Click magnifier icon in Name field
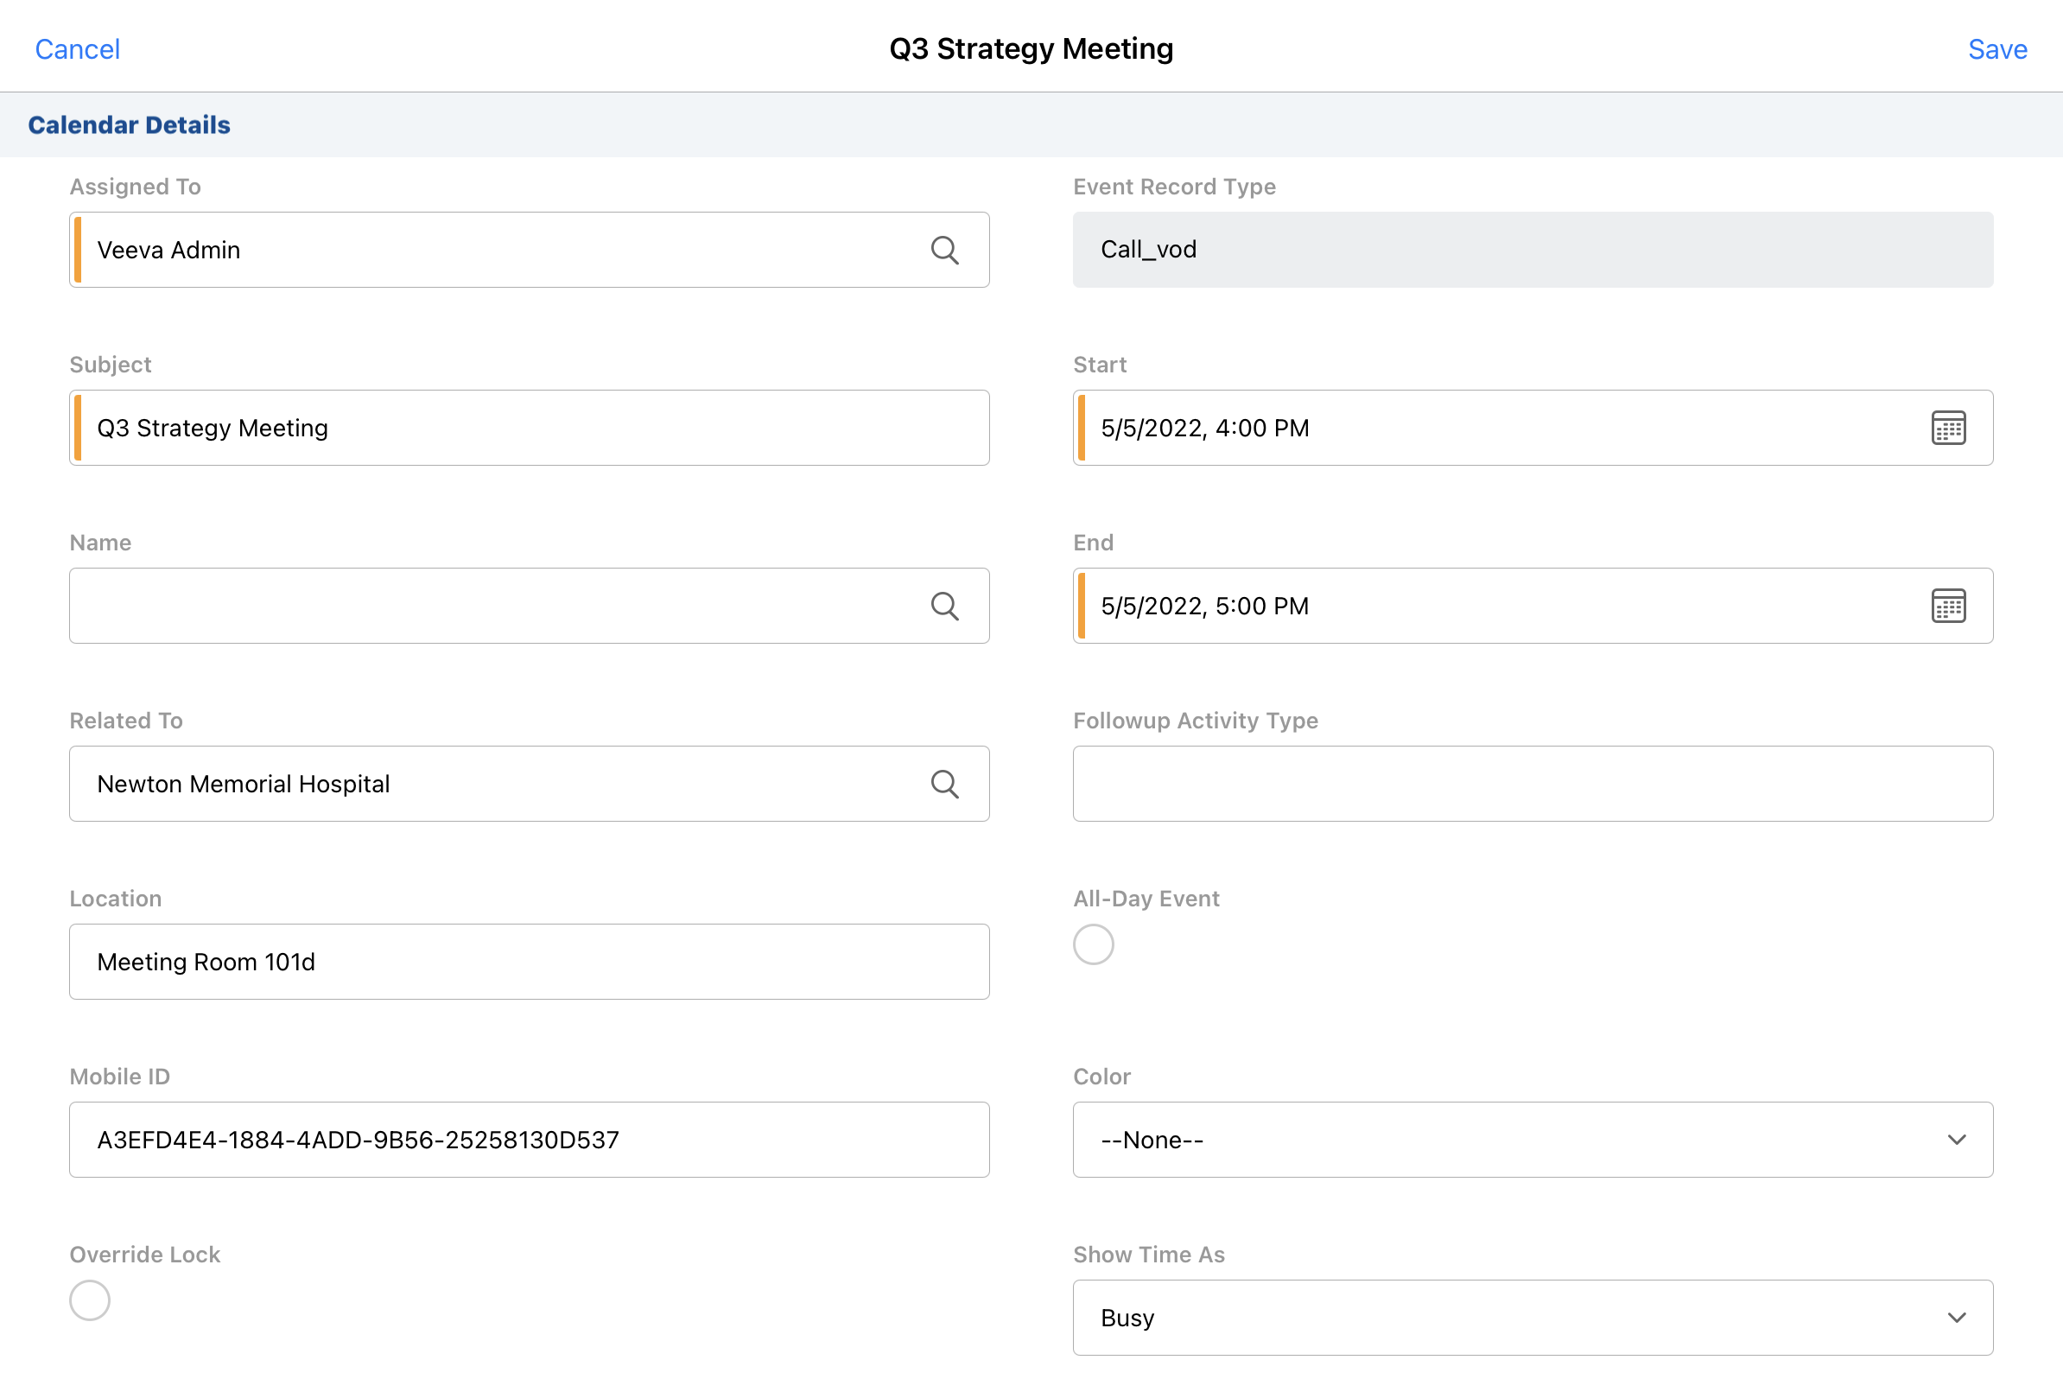The width and height of the screenshot is (2063, 1379). (944, 606)
